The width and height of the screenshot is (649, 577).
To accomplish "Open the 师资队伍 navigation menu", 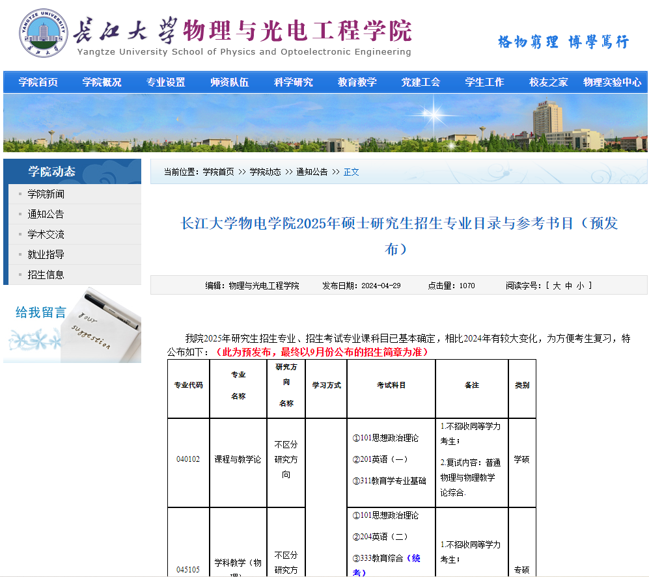I will coord(229,83).
